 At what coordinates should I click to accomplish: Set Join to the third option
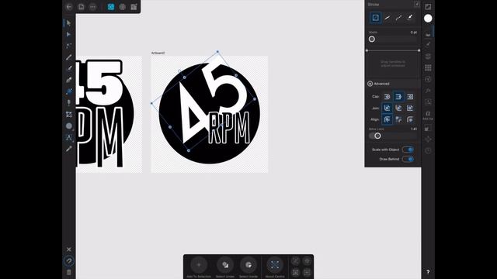coord(410,108)
